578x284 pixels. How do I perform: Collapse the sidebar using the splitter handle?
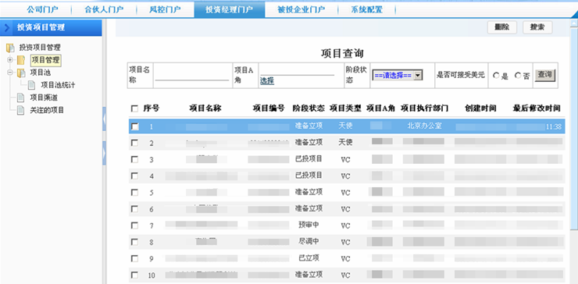pyautogui.click(x=104, y=119)
